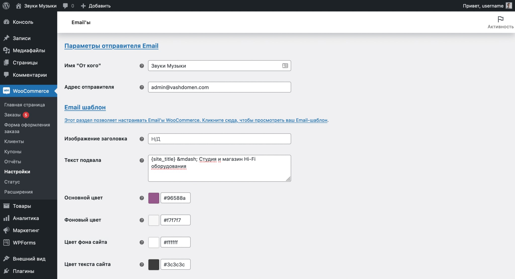This screenshot has height=279, width=515.
Task: Open Форма оформления заказа submenu
Action: (27, 128)
